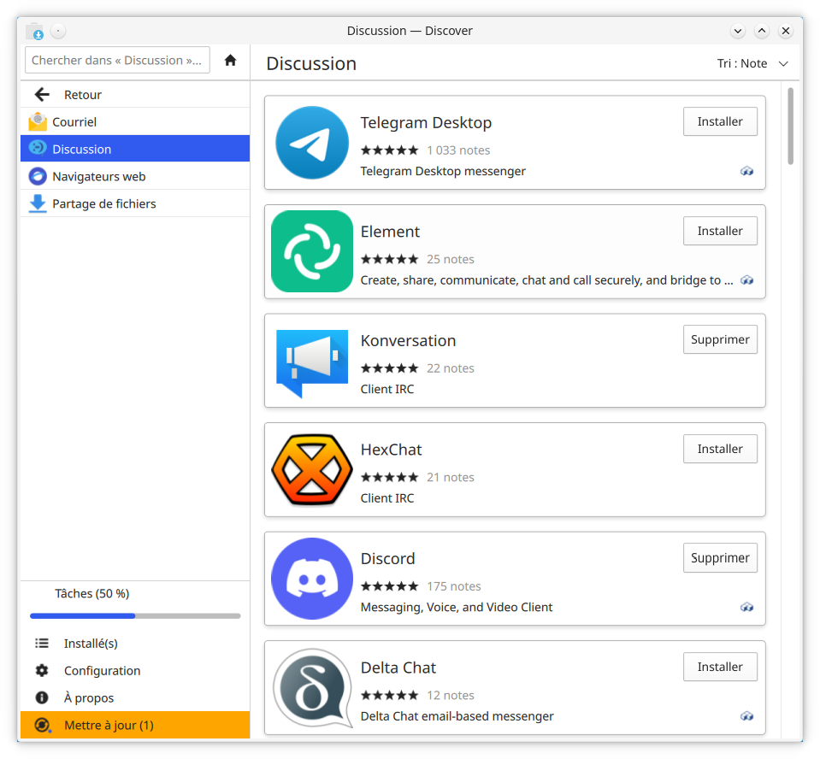Click 'Messaging, Voice, and Video Client' description
The height and width of the screenshot is (759, 820).
click(457, 607)
